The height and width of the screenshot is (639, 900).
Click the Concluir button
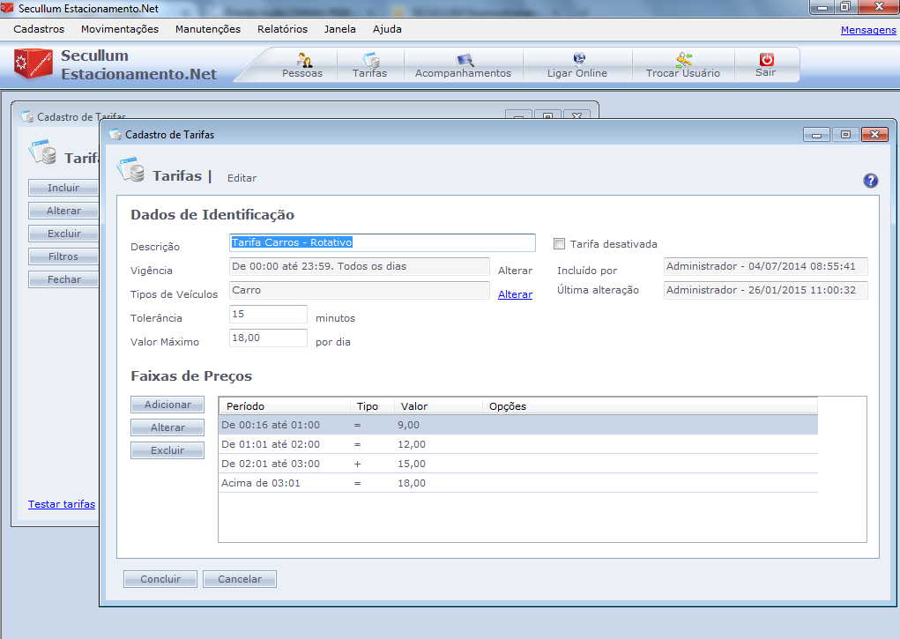pos(160,579)
